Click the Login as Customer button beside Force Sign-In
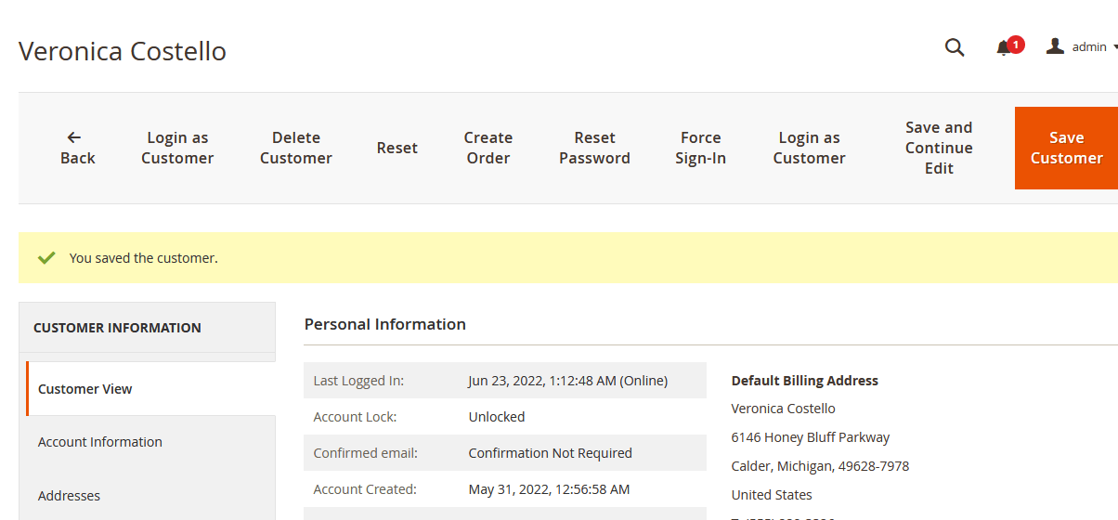This screenshot has height=520, width=1118. [x=809, y=148]
